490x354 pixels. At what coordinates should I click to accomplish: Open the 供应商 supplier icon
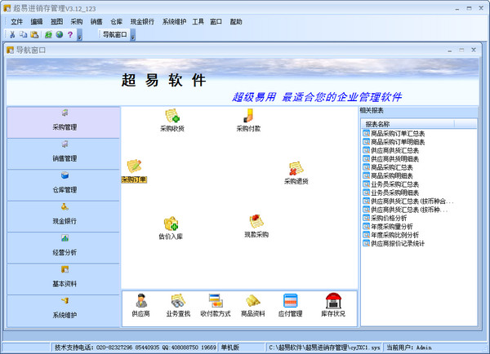tap(141, 305)
